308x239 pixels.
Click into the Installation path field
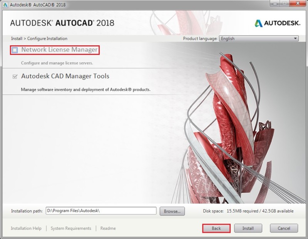pos(101,211)
